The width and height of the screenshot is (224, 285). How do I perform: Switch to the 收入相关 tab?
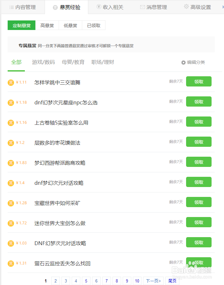[110, 7]
